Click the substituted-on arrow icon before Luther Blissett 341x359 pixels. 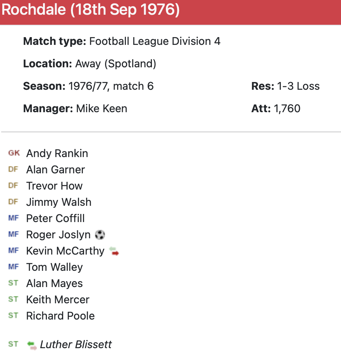(32, 345)
